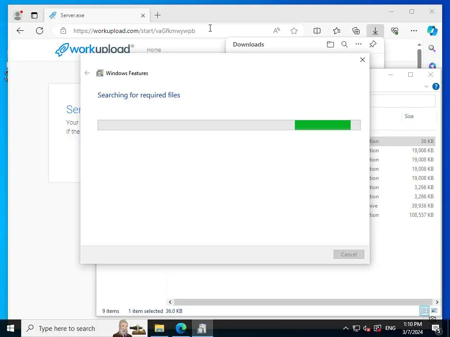
Task: Open File Explorer help icon
Action: [435, 86]
